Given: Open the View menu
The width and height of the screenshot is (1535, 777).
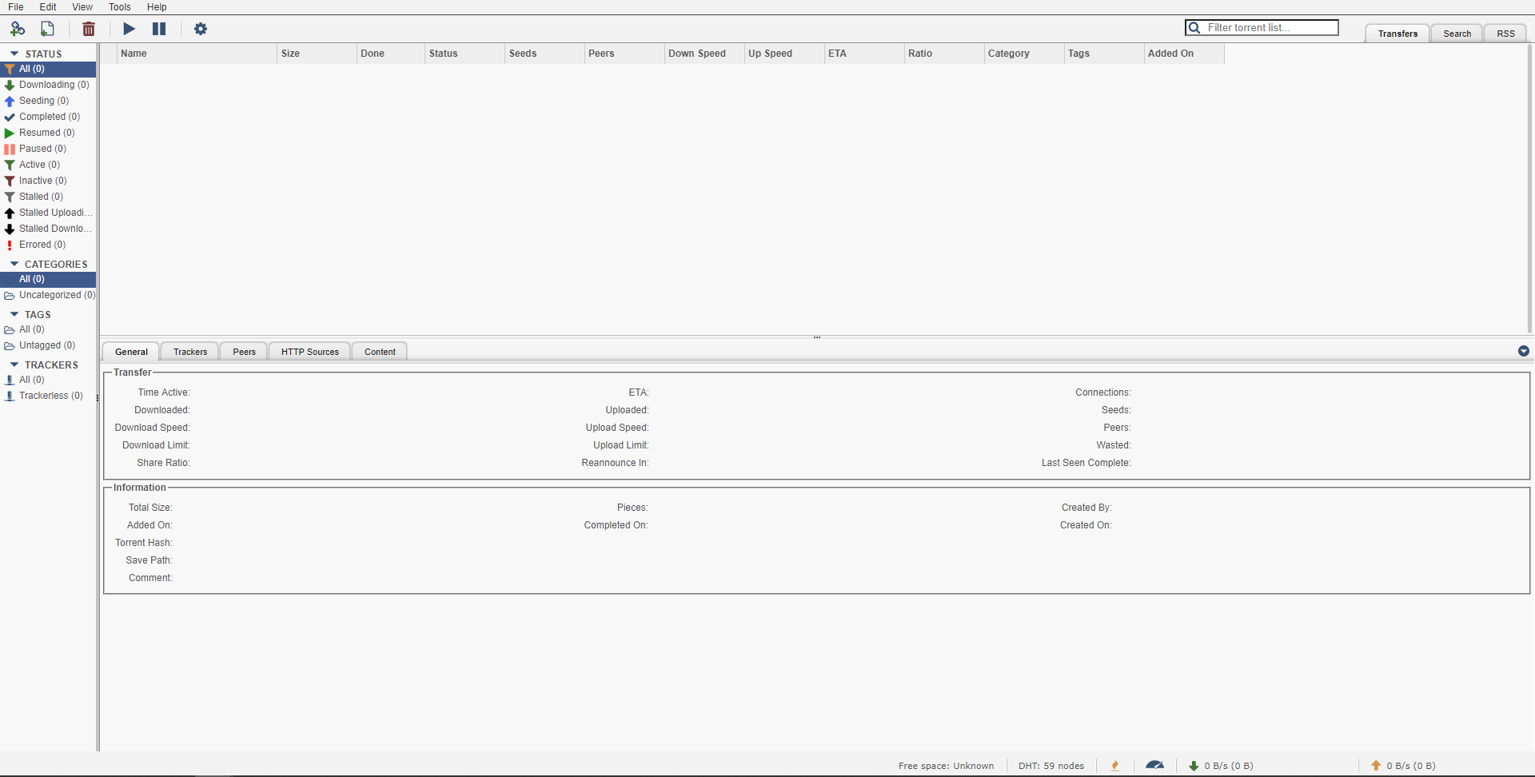Looking at the screenshot, I should pyautogui.click(x=82, y=7).
